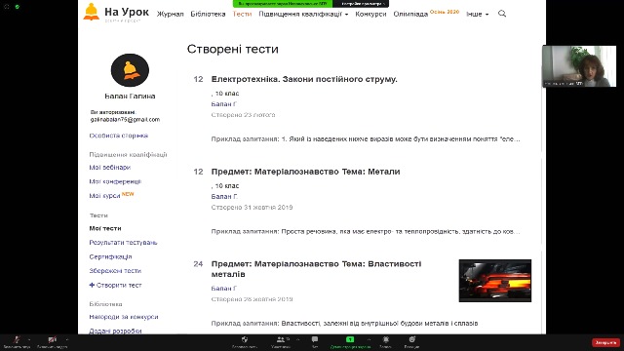Viewport: 624px width, 351px height.
Task: Open Результати тестувань sidebar link
Action: (123, 243)
